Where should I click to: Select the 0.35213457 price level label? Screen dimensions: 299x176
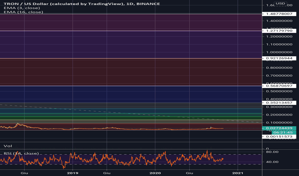coord(279,103)
